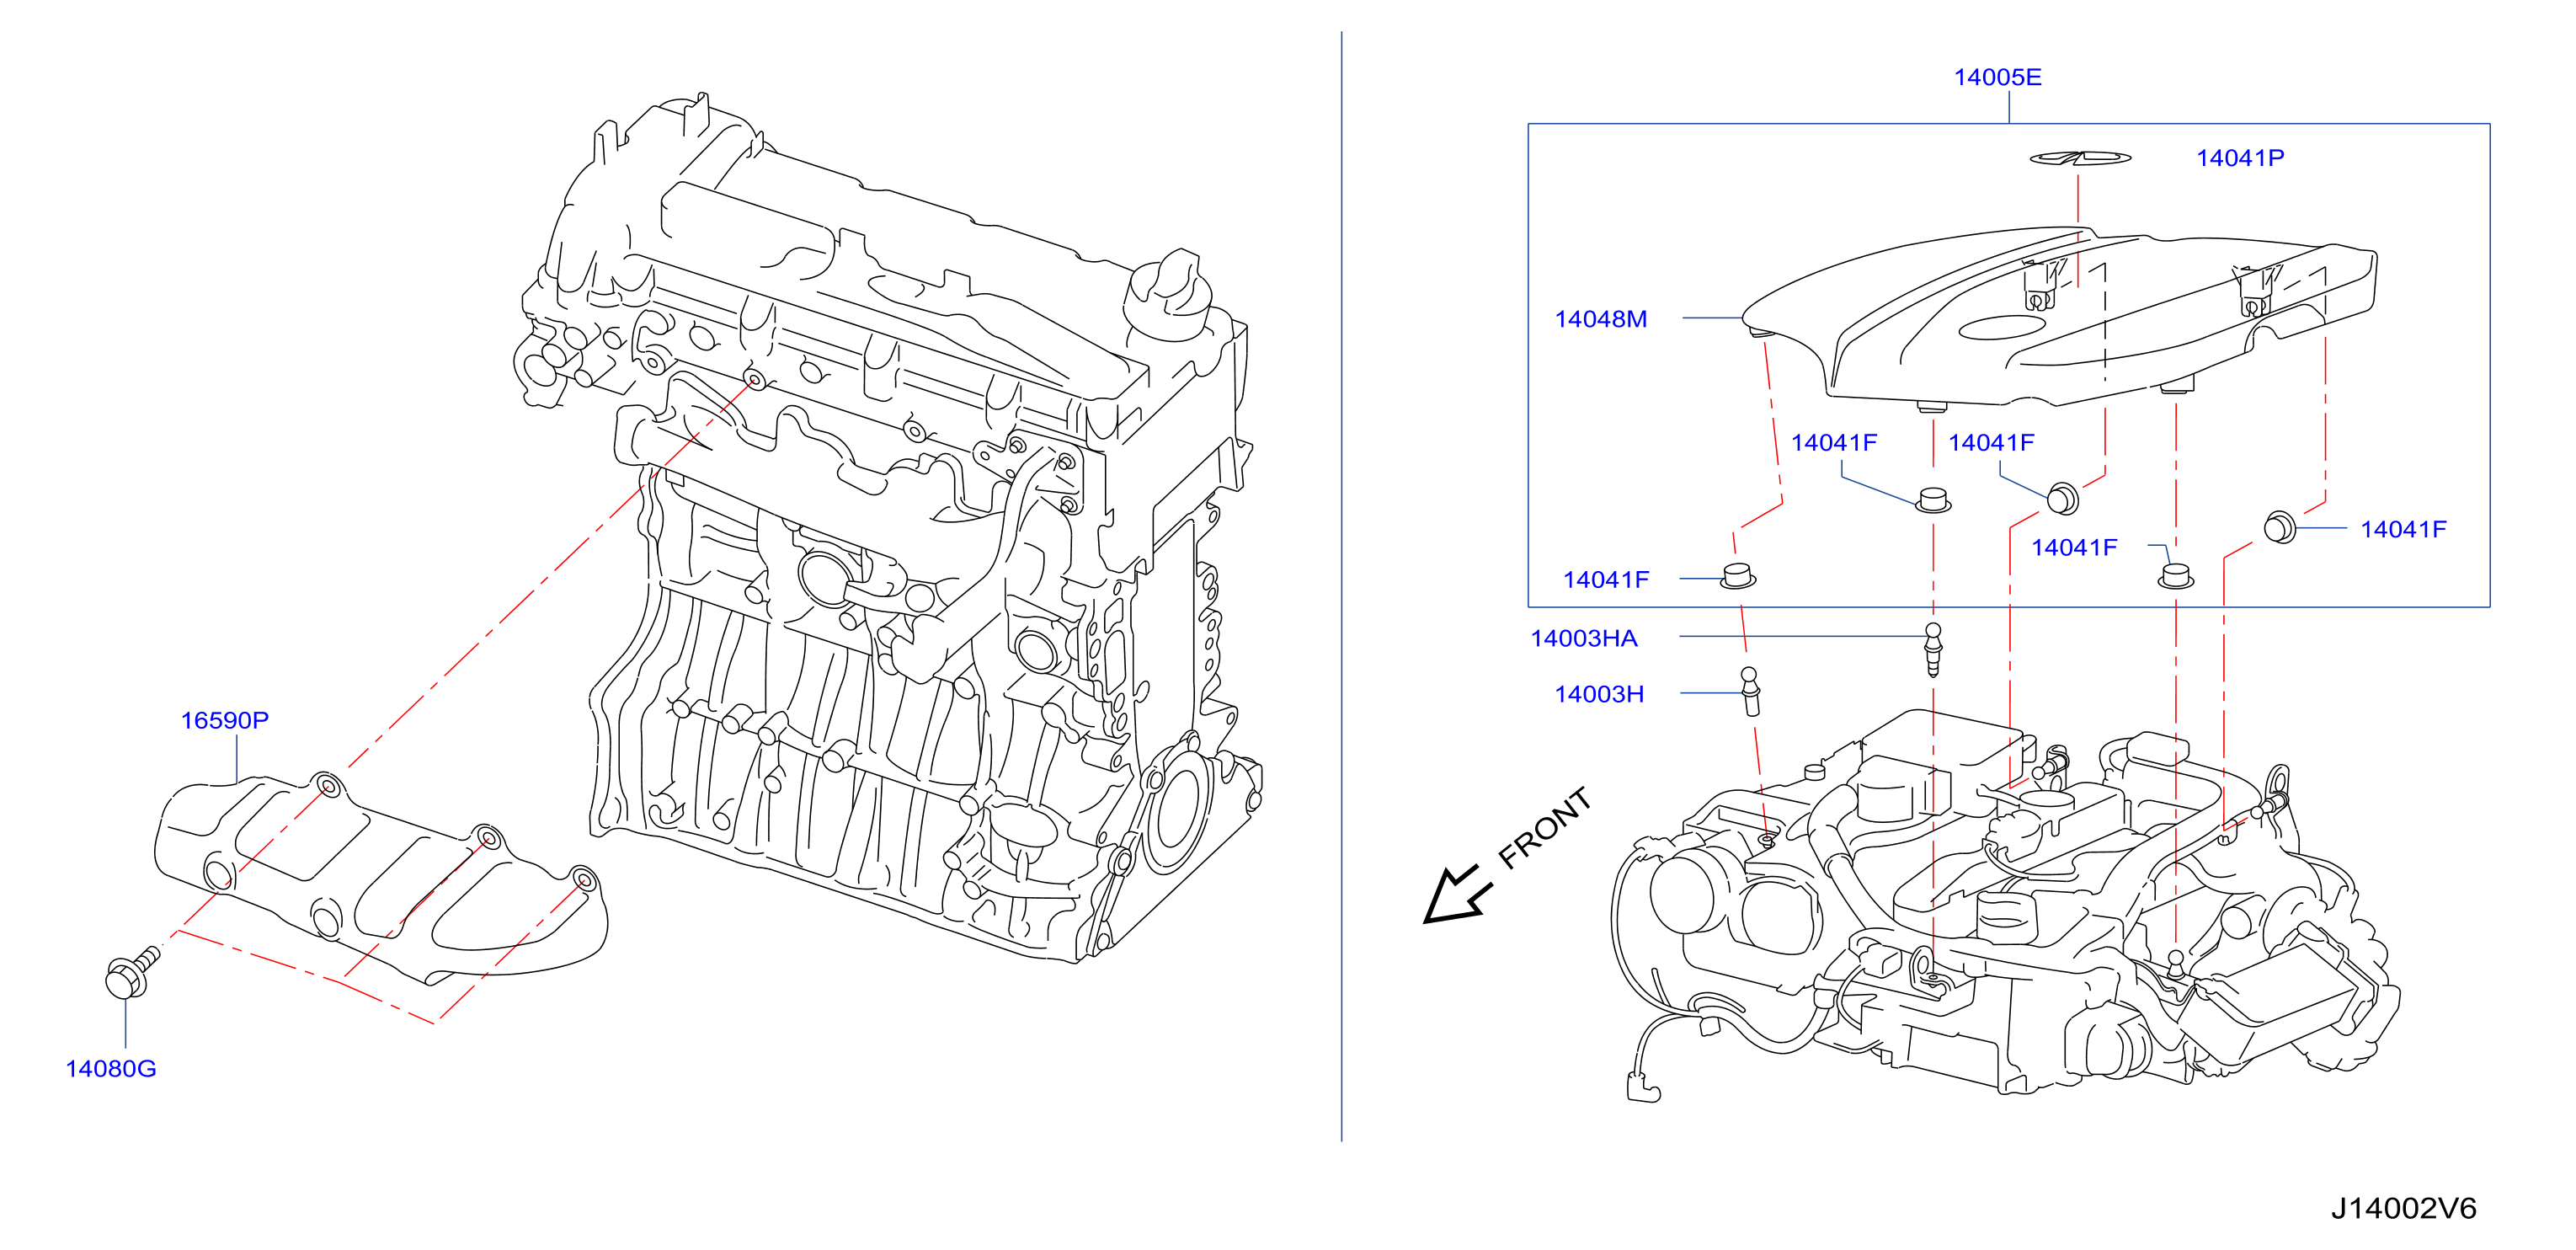Select the 14080G bolt label

pyautogui.click(x=111, y=1069)
